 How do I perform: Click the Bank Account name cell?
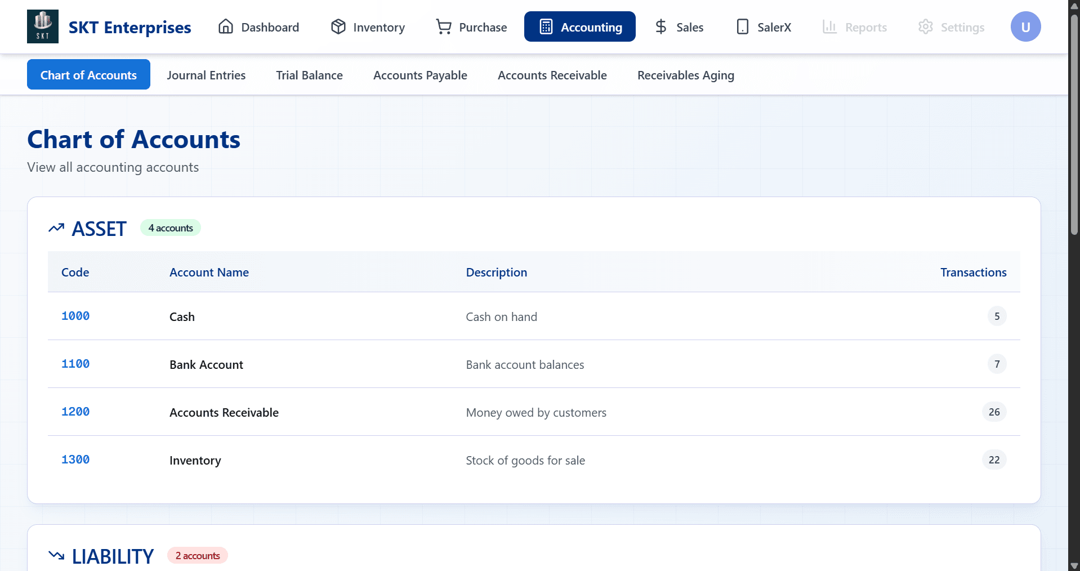pyautogui.click(x=206, y=364)
